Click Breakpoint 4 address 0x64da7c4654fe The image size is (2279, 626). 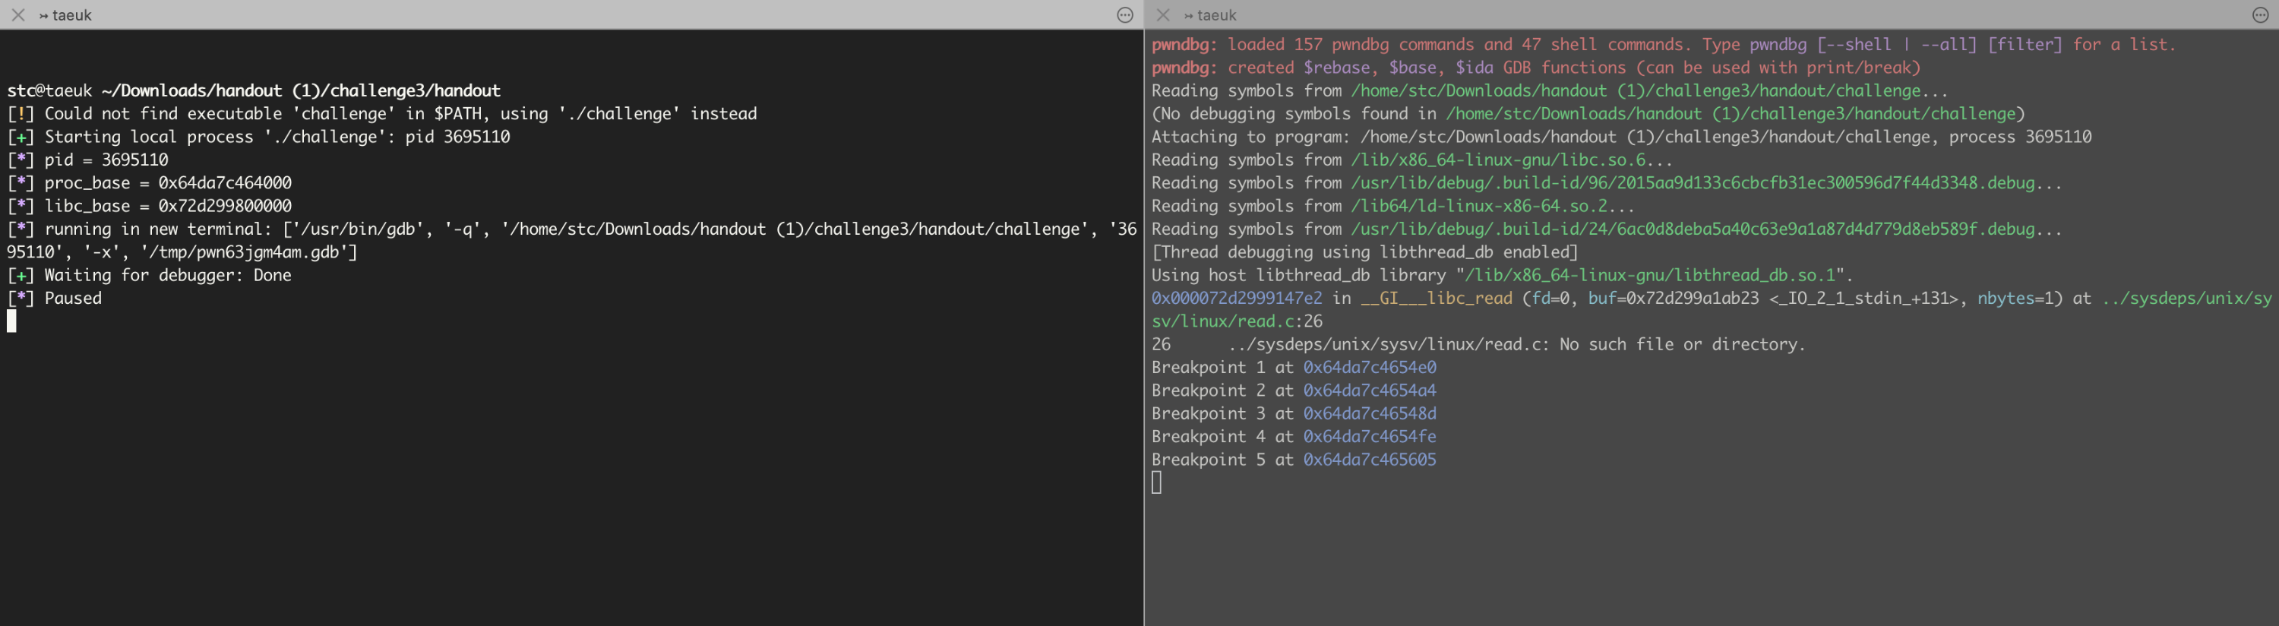(1370, 436)
